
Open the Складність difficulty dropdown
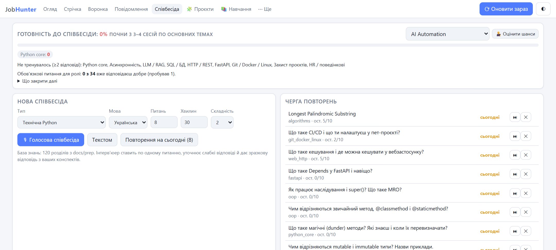(x=222, y=122)
